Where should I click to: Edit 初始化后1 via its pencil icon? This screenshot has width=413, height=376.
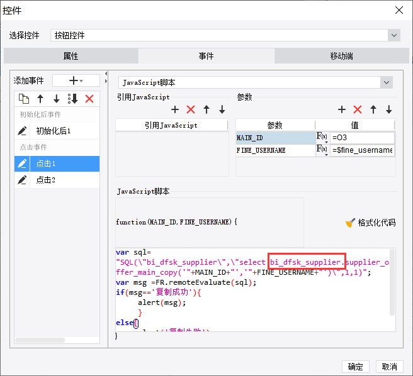pyautogui.click(x=22, y=131)
